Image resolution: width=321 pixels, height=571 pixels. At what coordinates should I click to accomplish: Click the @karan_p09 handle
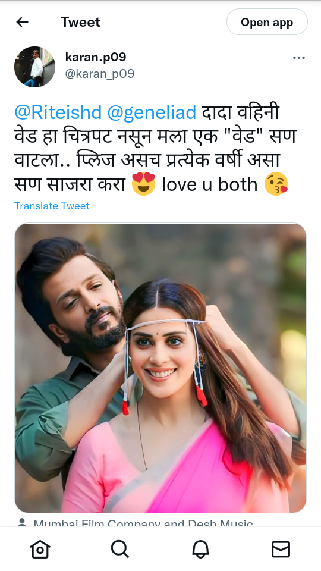point(100,74)
